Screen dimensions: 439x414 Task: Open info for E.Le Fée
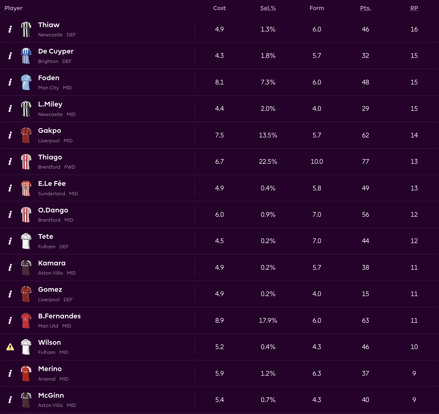pyautogui.click(x=10, y=188)
